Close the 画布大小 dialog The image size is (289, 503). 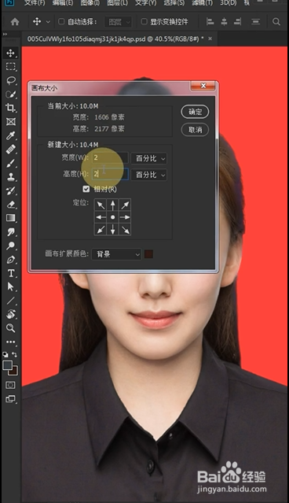203,86
